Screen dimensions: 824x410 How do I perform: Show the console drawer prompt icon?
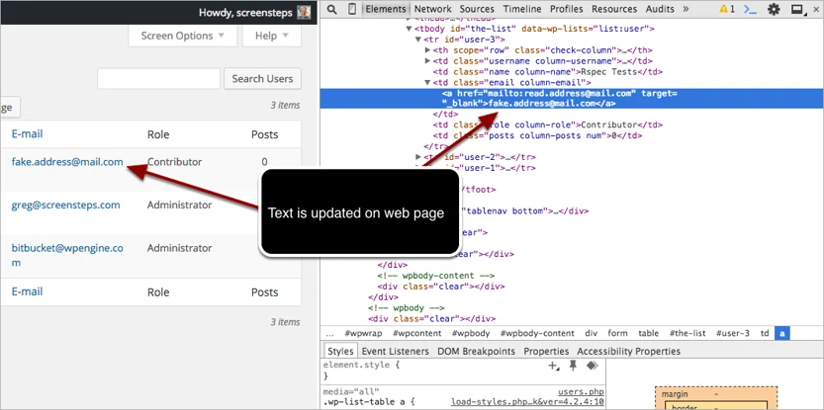(x=752, y=9)
